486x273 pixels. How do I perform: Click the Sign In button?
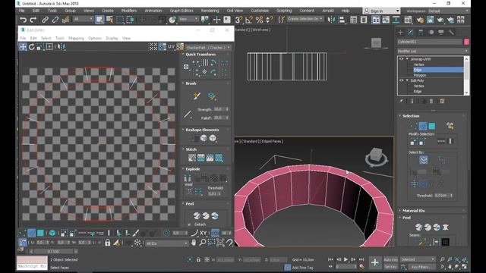coord(381,11)
